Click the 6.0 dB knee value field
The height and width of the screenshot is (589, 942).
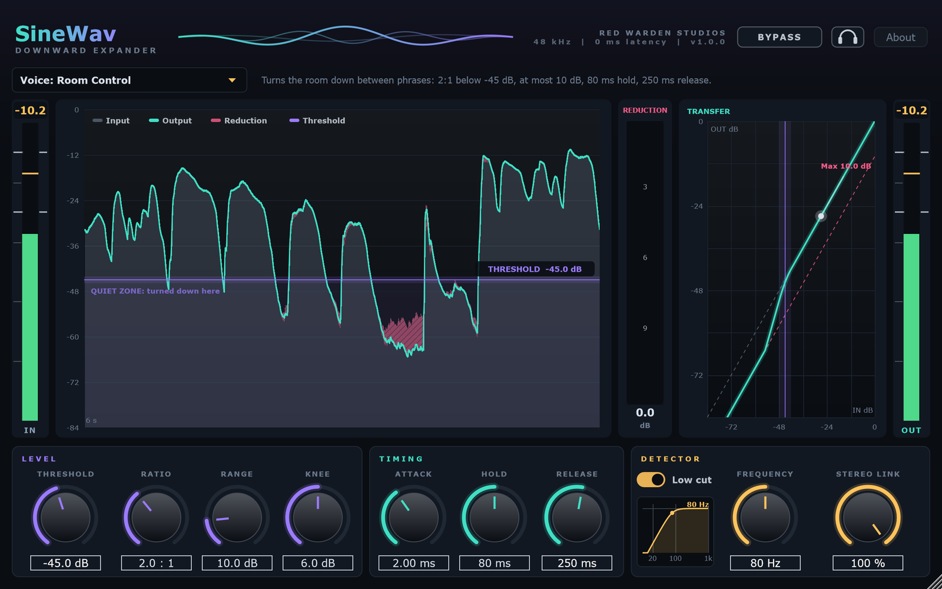point(317,563)
